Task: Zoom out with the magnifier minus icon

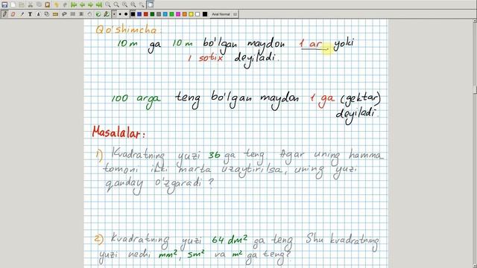Action: (108, 4)
